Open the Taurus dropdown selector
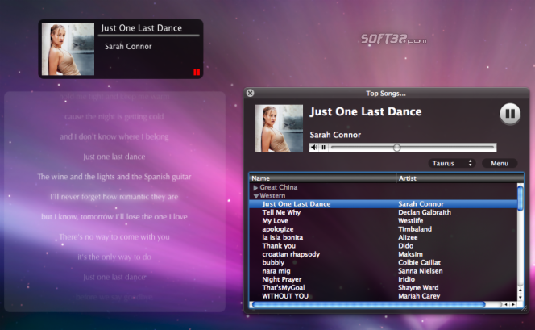The image size is (535, 330). 453,163
